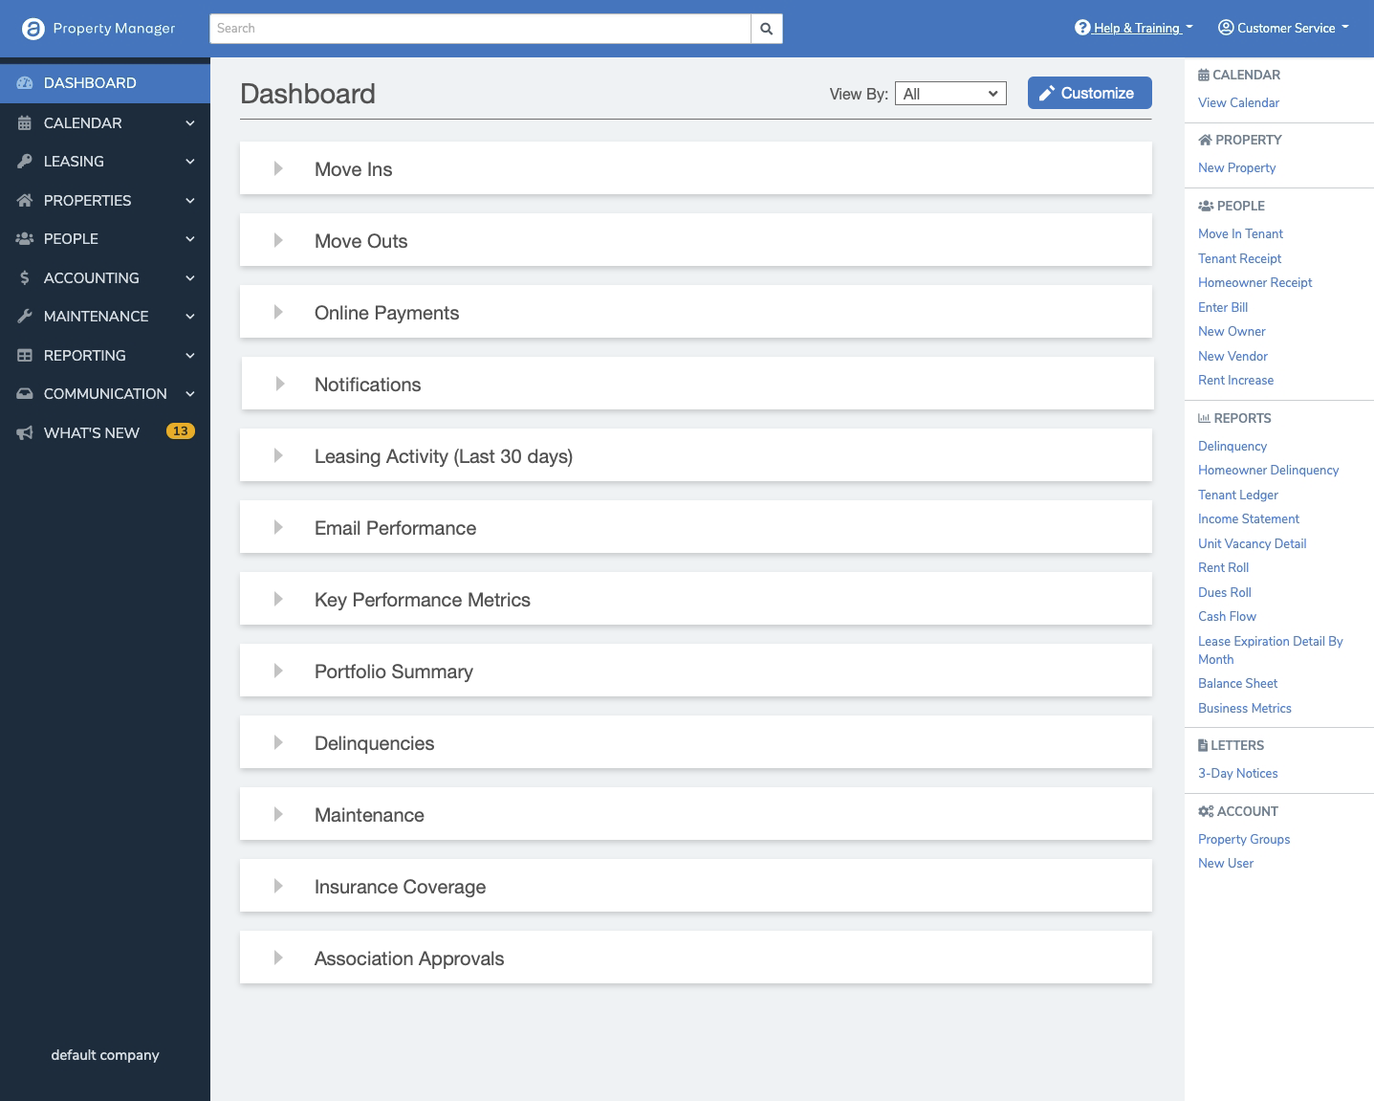The width and height of the screenshot is (1374, 1101).
Task: Expand the Maintenance sidebar menu chevron
Action: 190,317
